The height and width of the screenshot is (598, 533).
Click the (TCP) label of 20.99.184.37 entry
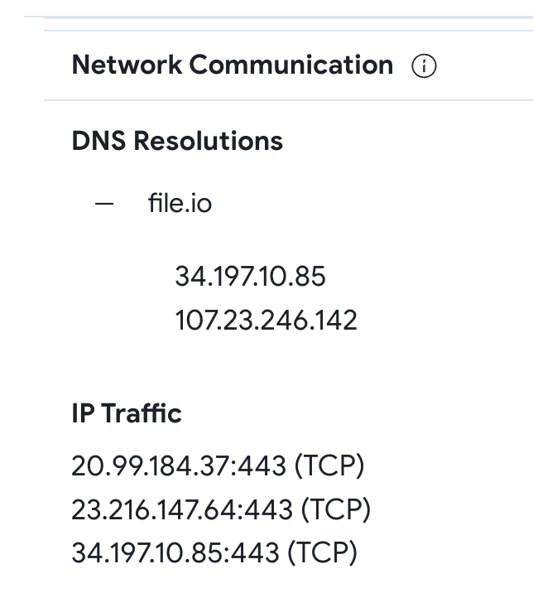329,465
